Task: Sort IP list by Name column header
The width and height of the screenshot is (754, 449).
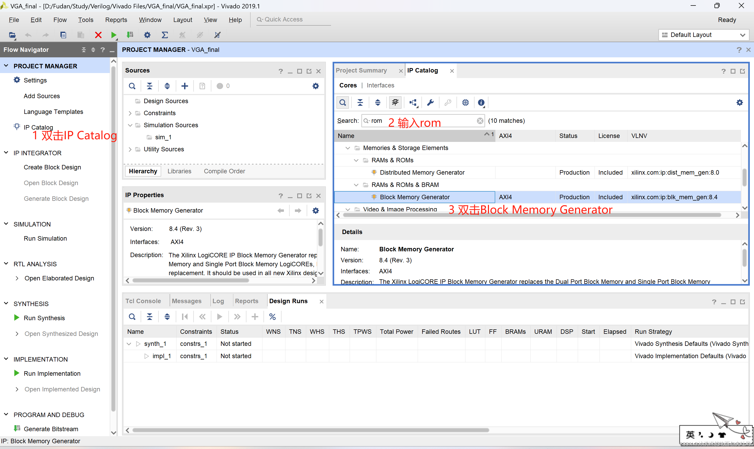Action: pyautogui.click(x=415, y=136)
